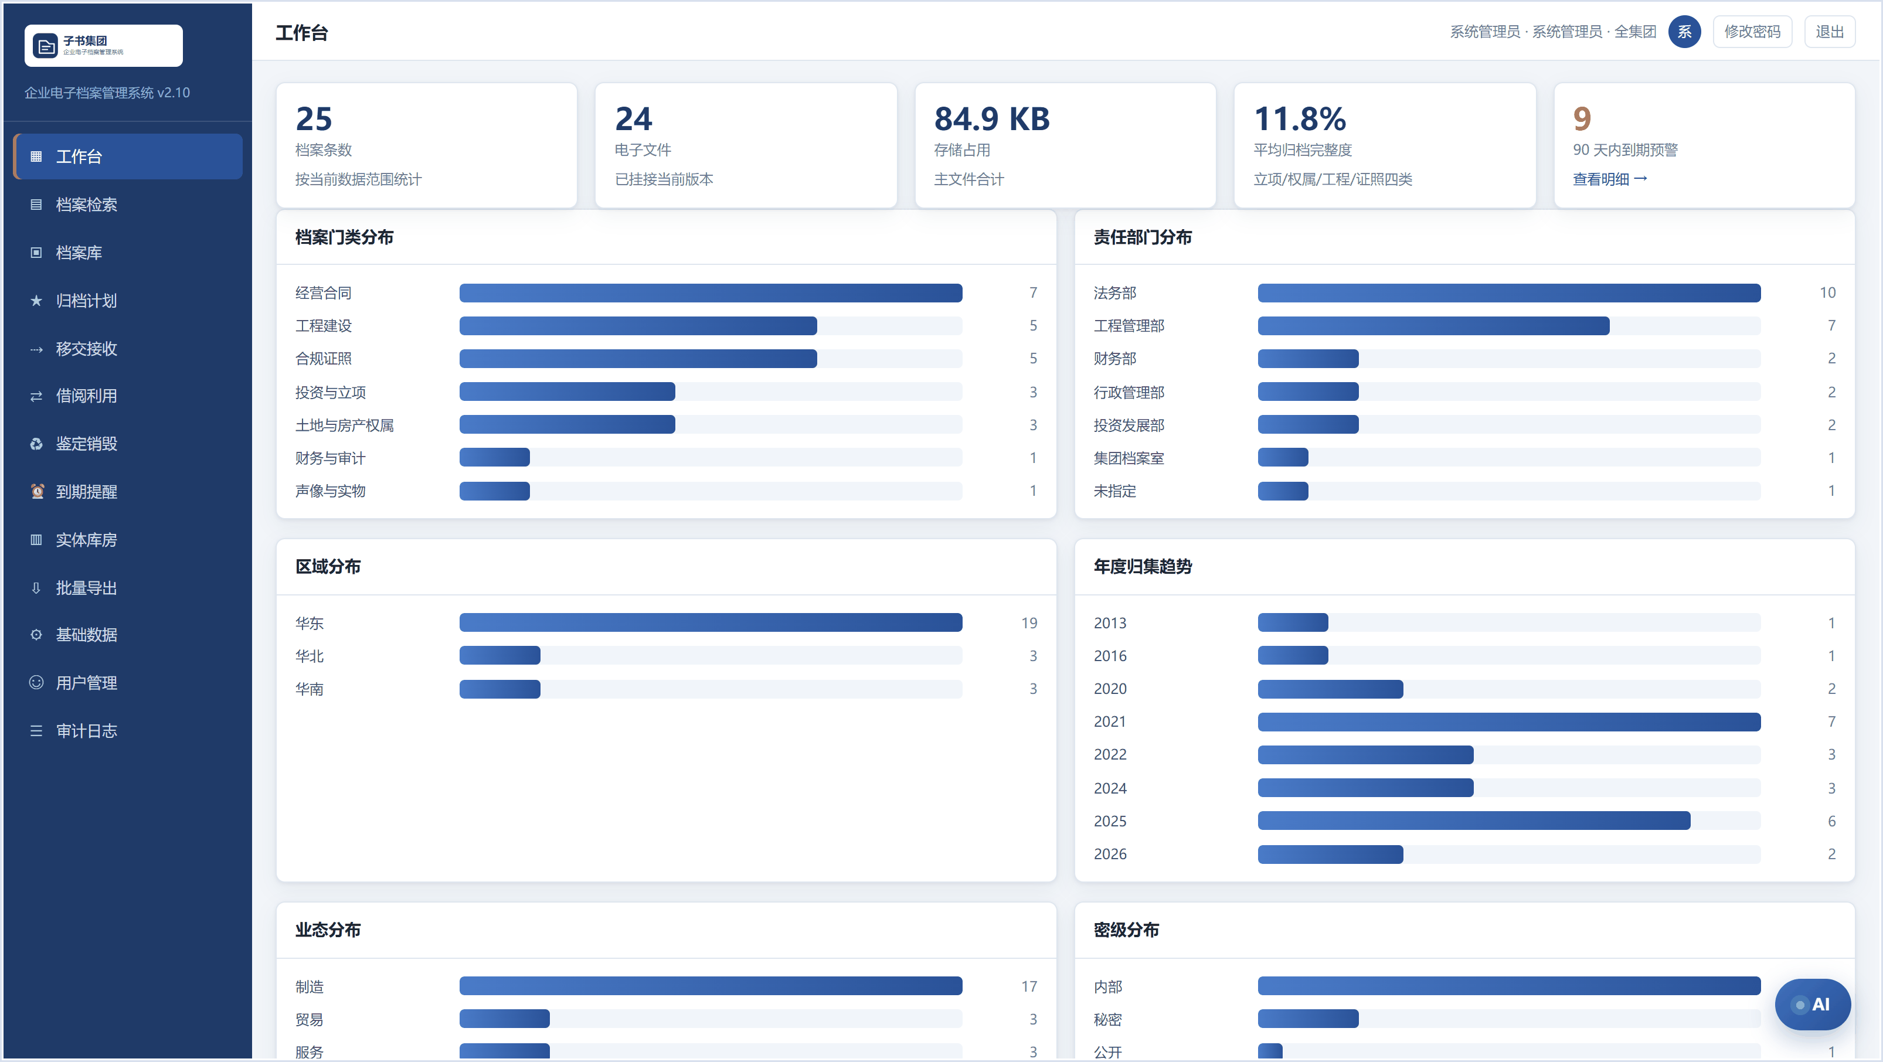This screenshot has height=1062, width=1883.
Task: Click the 档案检索 sidebar icon
Action: (36, 205)
